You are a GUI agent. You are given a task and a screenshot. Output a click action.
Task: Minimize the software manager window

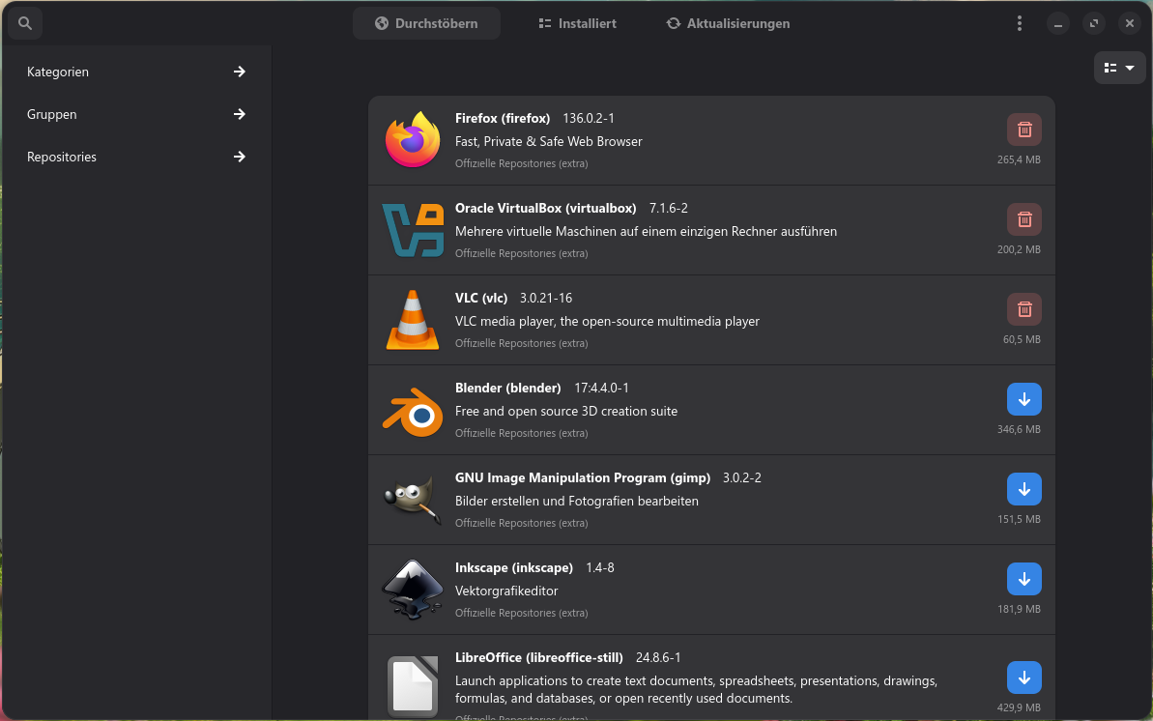1058,23
